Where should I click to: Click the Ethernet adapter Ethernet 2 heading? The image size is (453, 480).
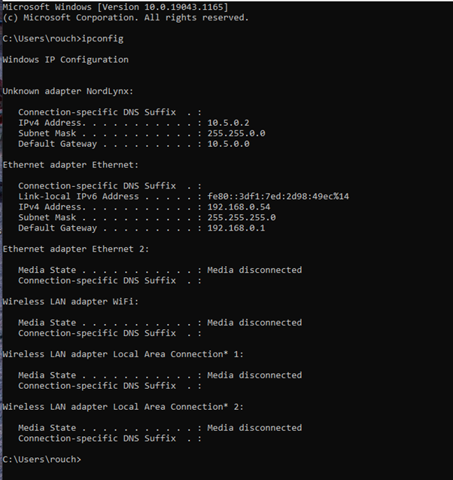[x=76, y=249]
